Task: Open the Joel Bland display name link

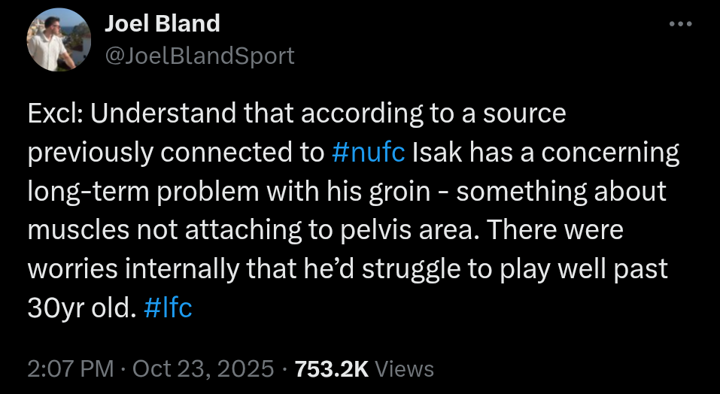Action: (162, 24)
